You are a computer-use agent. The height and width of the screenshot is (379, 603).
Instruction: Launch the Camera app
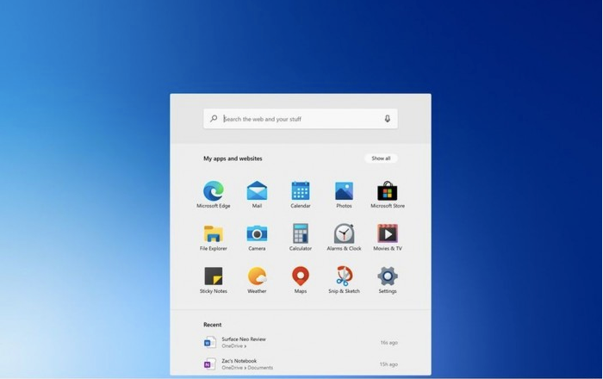point(257,237)
